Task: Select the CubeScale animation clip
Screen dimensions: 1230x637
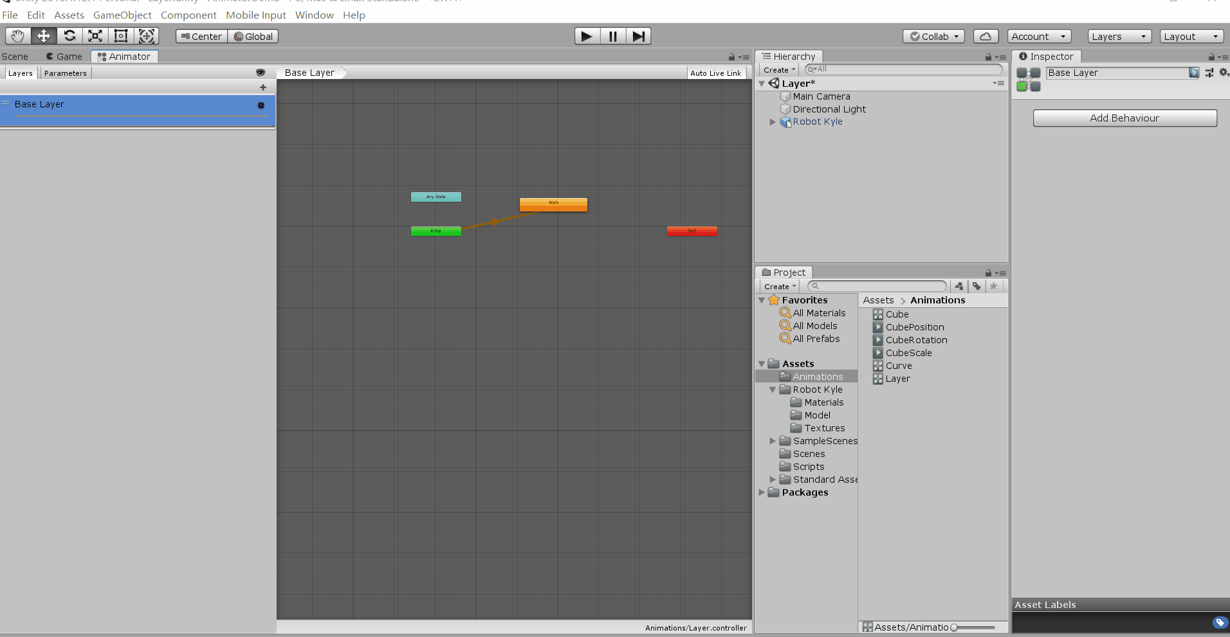Action: (902, 353)
